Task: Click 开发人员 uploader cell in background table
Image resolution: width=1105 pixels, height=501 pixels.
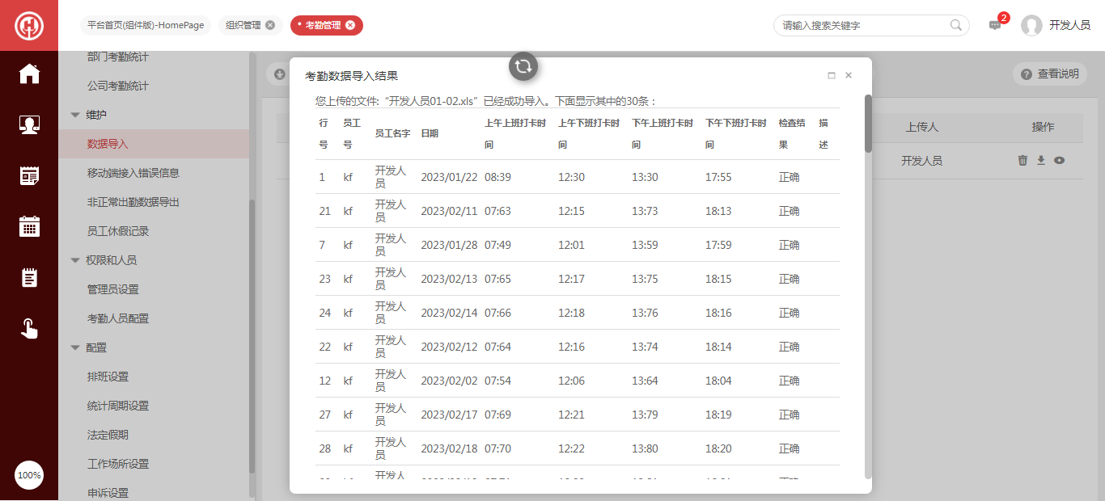Action: (921, 161)
